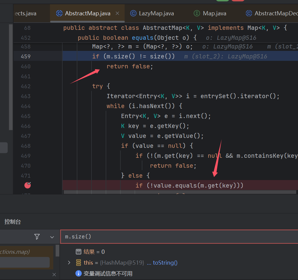The width and height of the screenshot is (298, 280).
Task: Close the frames panel with the X icon
Action: (54, 275)
